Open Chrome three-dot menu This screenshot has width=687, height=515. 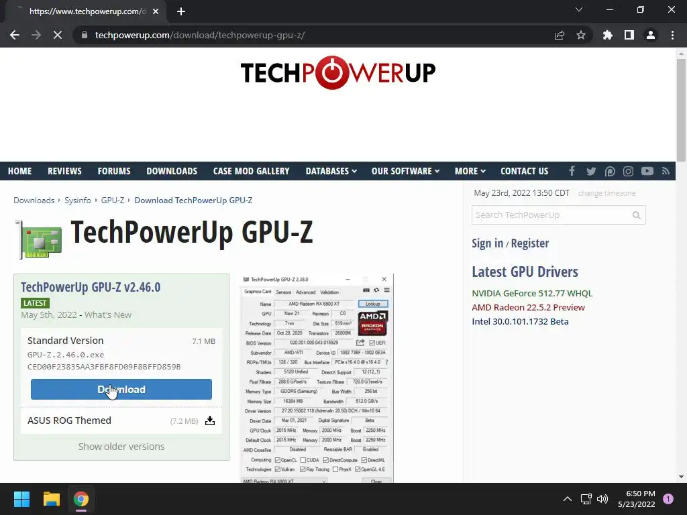(x=672, y=35)
